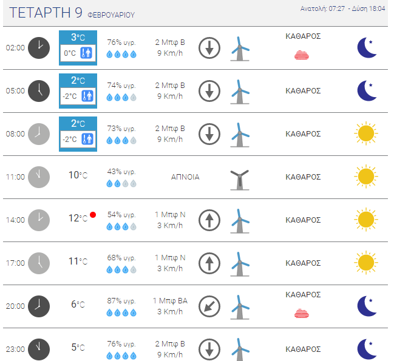Click the red dust cloud icon at 20:00
The width and height of the screenshot is (394, 361).
[302, 313]
